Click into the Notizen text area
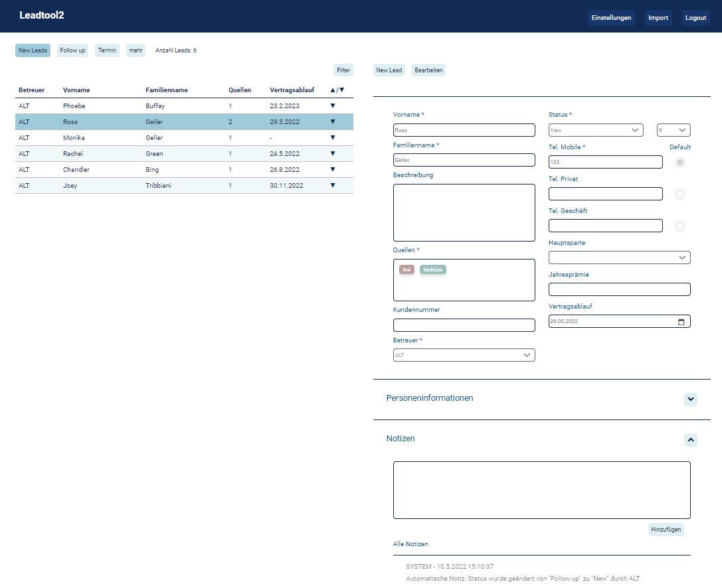Image resolution: width=722 pixels, height=586 pixels. pos(542,490)
